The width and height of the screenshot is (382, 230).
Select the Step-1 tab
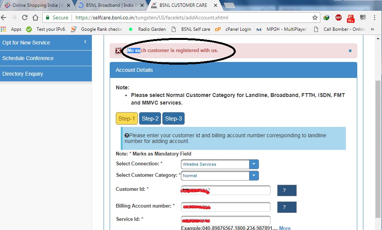tap(126, 119)
